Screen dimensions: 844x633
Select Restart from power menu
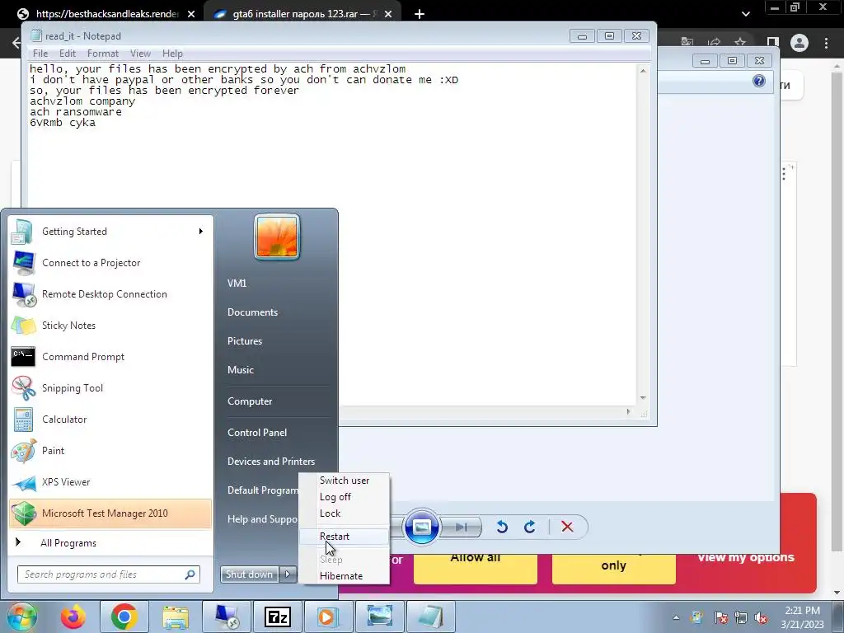pos(344,536)
